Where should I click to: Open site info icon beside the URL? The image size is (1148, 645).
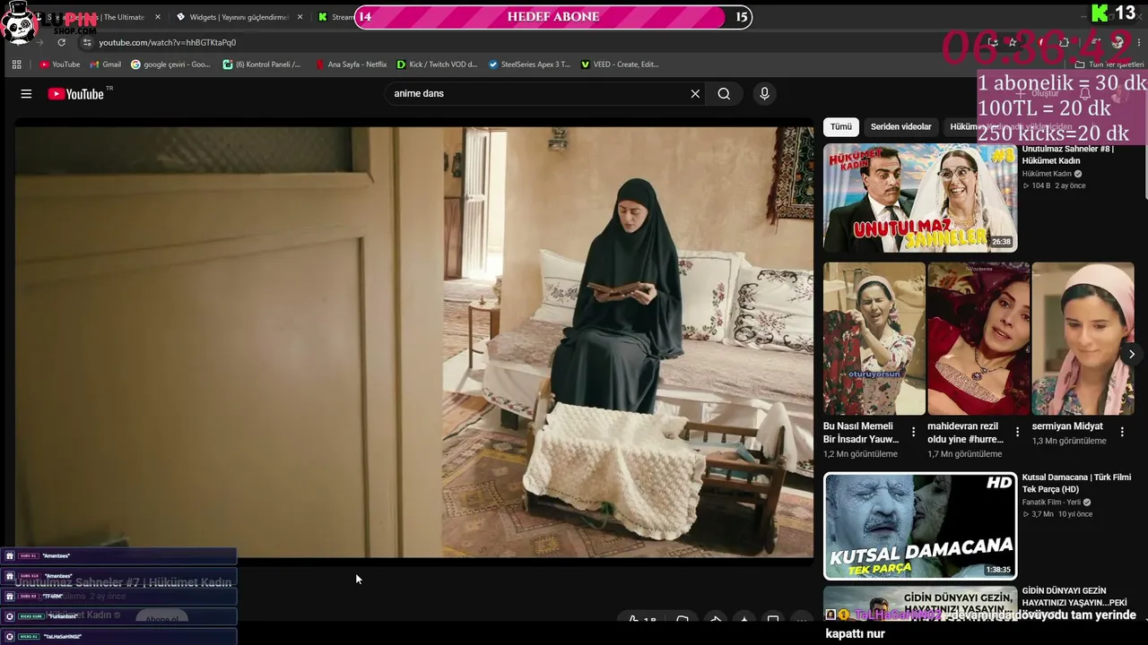tap(86, 42)
